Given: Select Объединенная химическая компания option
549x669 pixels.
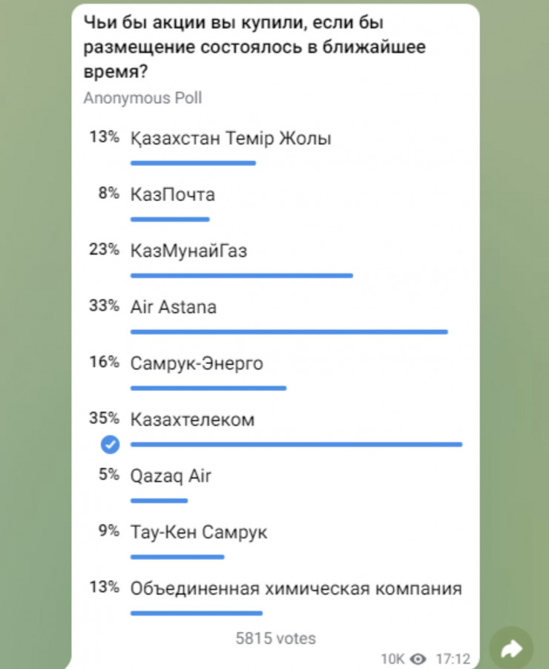Looking at the screenshot, I should pyautogui.click(x=296, y=589).
